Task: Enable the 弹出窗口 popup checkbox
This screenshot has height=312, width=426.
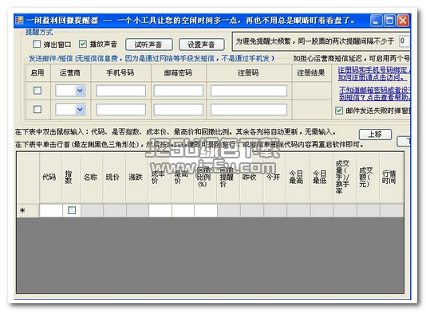Action: (x=37, y=44)
